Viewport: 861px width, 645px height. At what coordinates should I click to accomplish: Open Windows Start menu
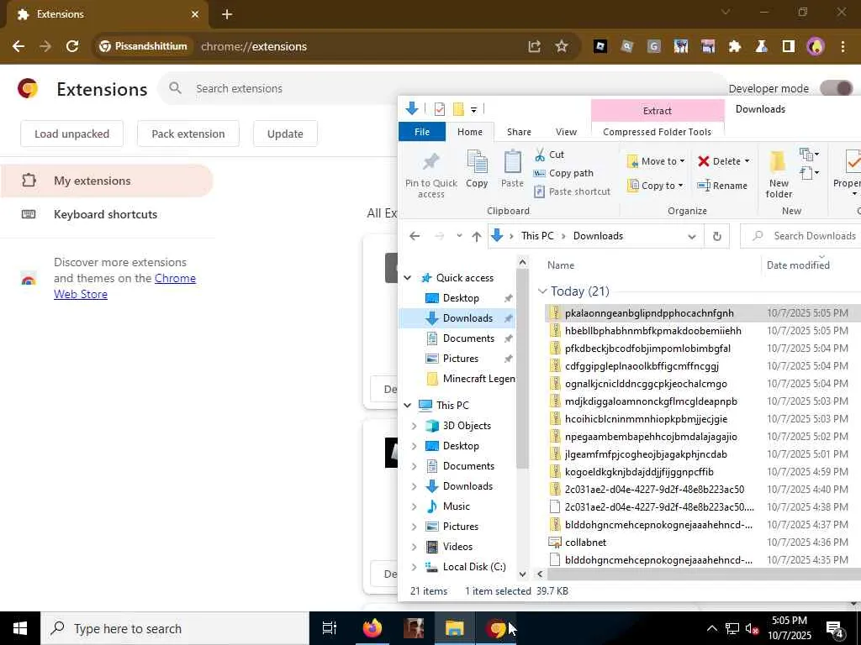click(20, 628)
